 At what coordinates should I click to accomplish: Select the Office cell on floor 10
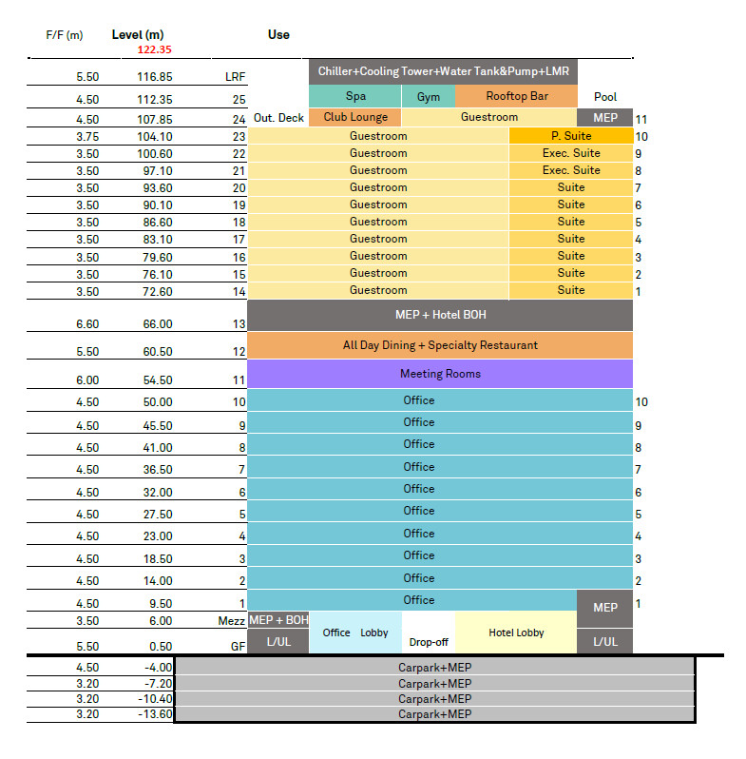tap(440, 400)
